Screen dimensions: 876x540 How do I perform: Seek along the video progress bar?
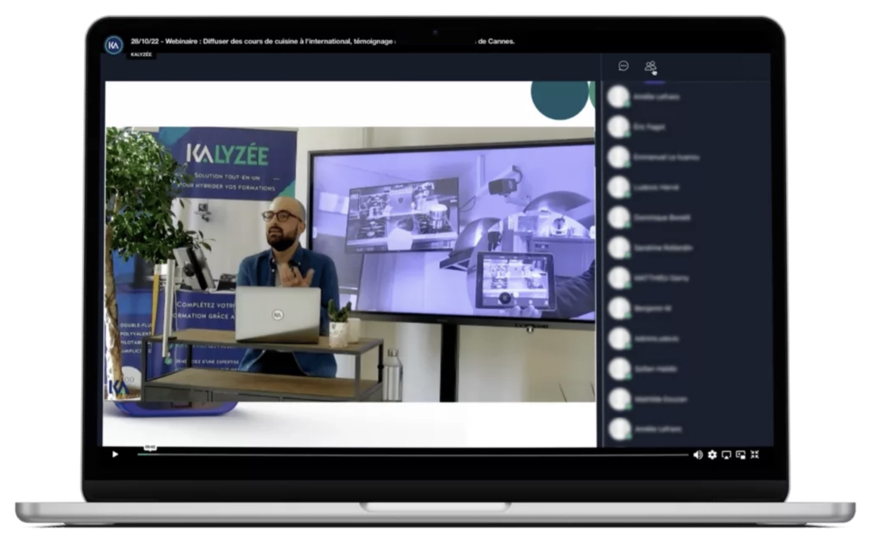[x=413, y=454]
